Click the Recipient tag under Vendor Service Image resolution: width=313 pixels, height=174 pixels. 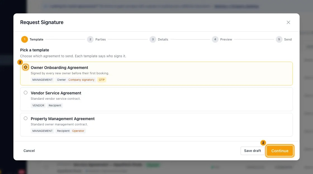tap(55, 105)
